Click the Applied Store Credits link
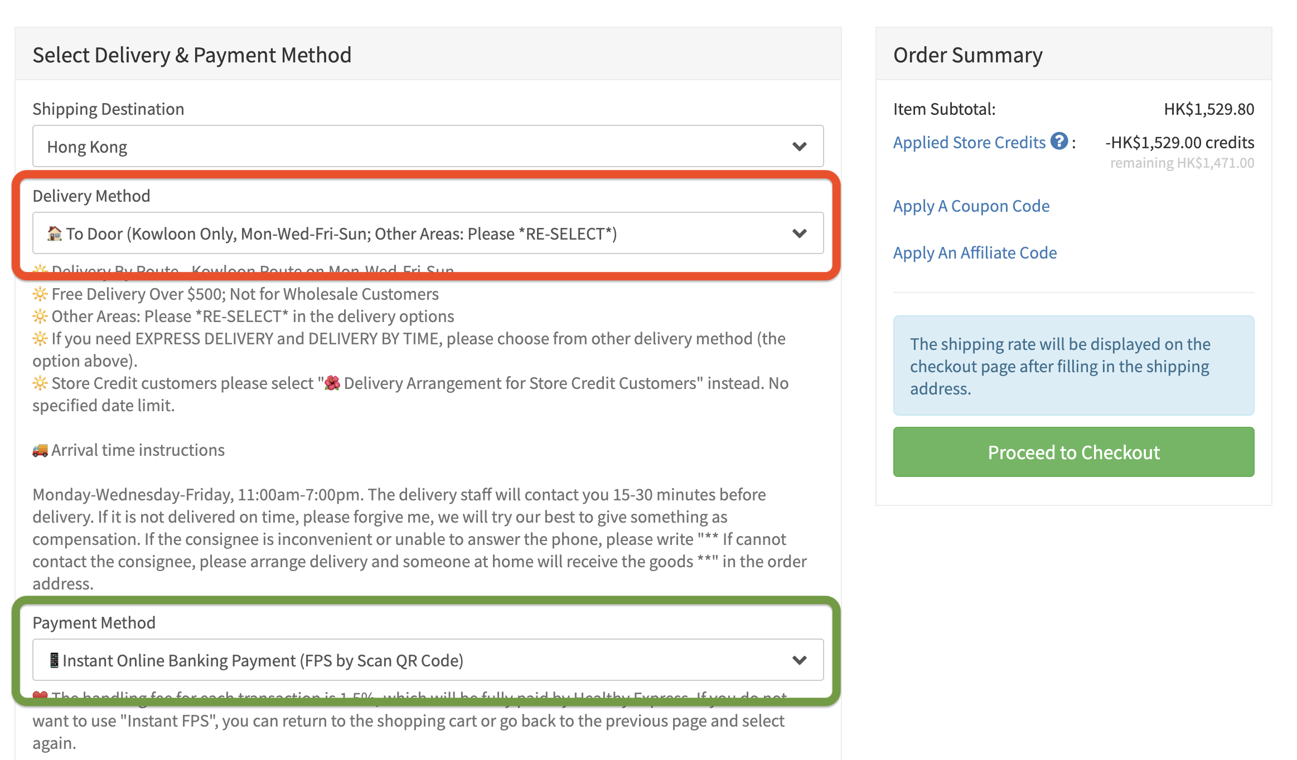The width and height of the screenshot is (1297, 760). [x=969, y=143]
